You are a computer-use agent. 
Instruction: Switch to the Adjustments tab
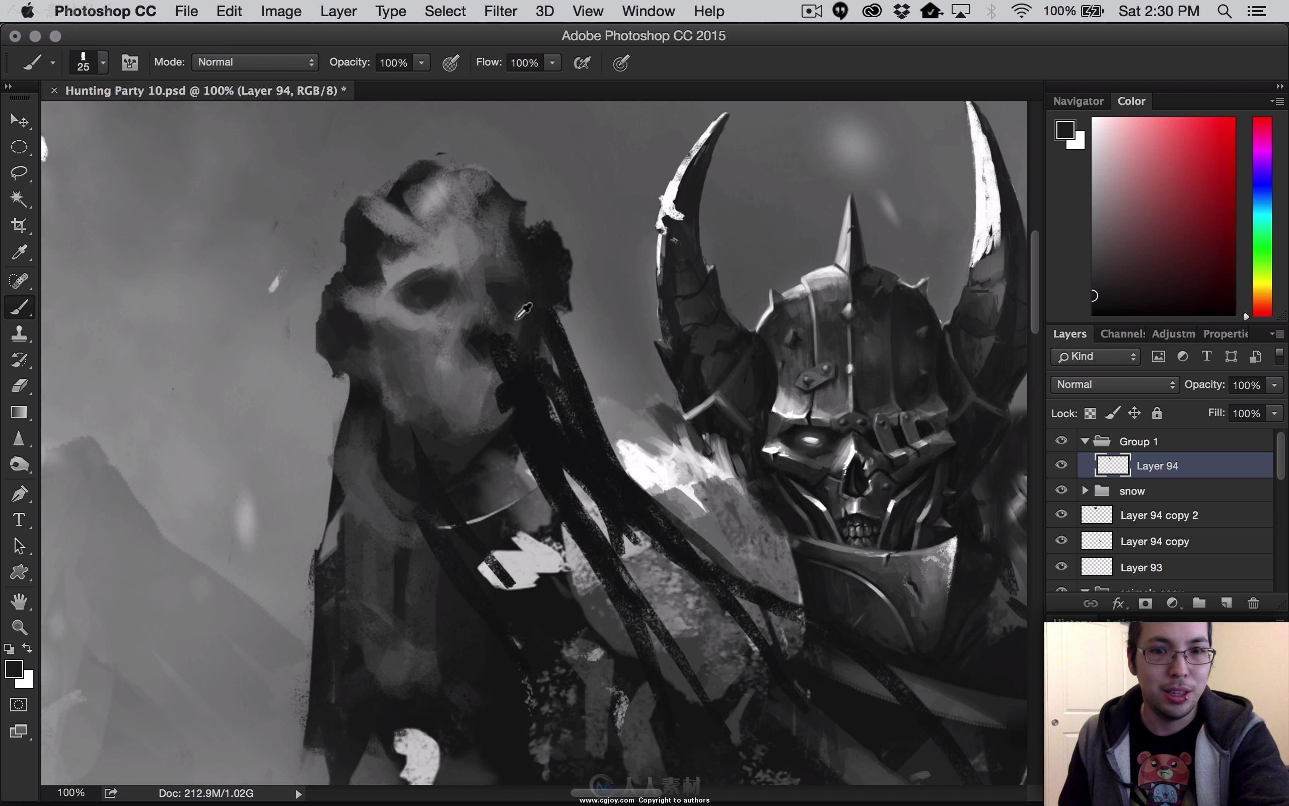point(1173,333)
